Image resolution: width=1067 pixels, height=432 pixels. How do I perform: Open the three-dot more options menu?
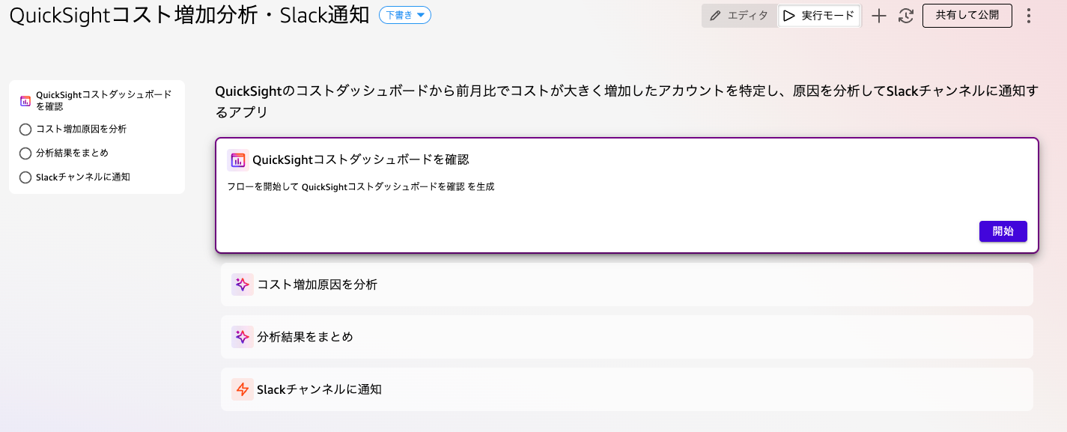click(x=1029, y=16)
